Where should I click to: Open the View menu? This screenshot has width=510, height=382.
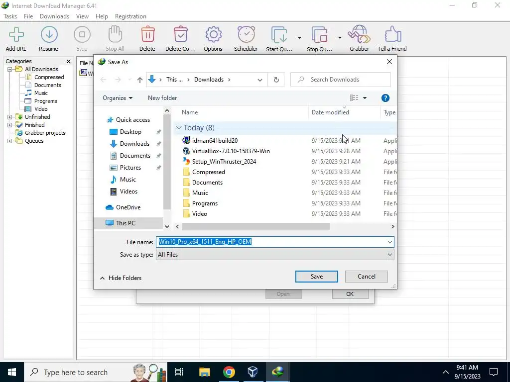point(82,16)
